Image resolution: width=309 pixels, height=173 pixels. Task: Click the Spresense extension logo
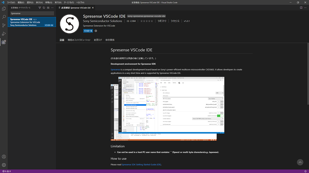[70, 24]
